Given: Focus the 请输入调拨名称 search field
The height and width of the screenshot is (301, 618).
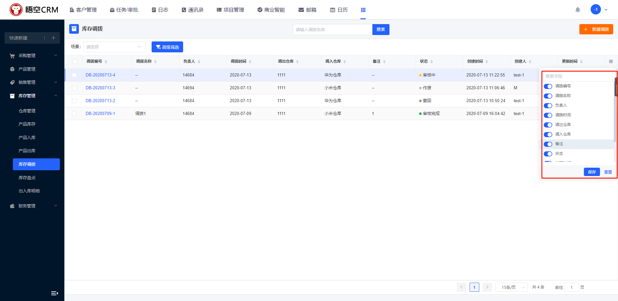Looking at the screenshot, I should click(332, 30).
